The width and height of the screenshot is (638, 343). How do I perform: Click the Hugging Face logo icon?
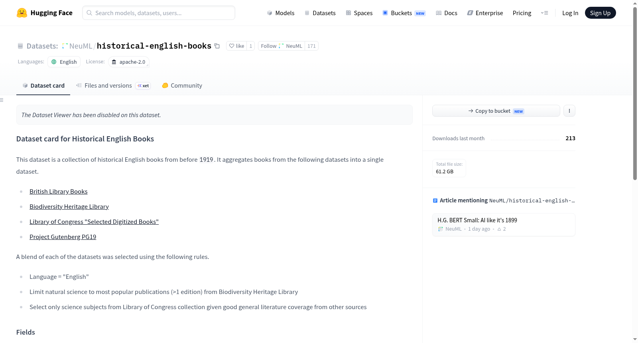pos(22,13)
